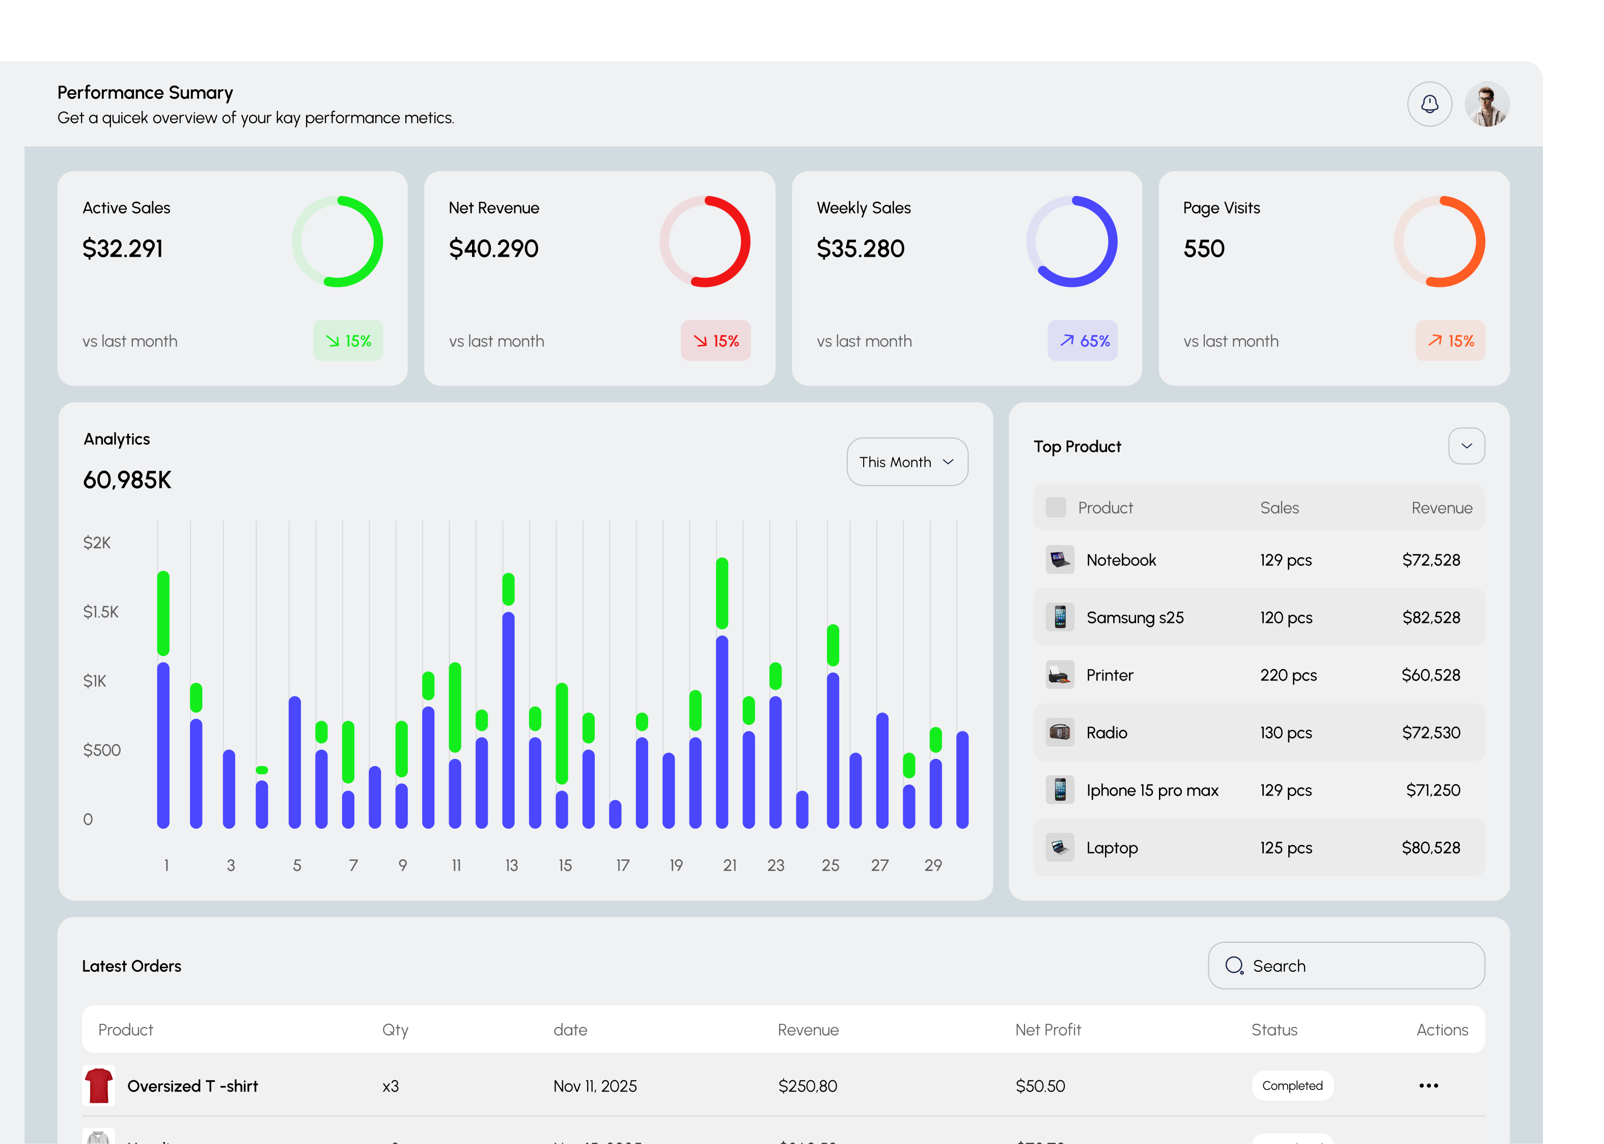Click the Product column header in Latest Orders
Screen dimensions: 1604x1144
pyautogui.click(x=125, y=1030)
